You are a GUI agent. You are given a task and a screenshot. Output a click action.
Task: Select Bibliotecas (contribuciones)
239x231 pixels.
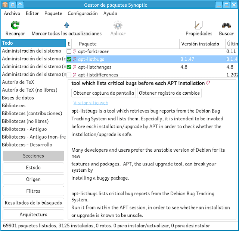pyautogui.click(x=33, y=113)
